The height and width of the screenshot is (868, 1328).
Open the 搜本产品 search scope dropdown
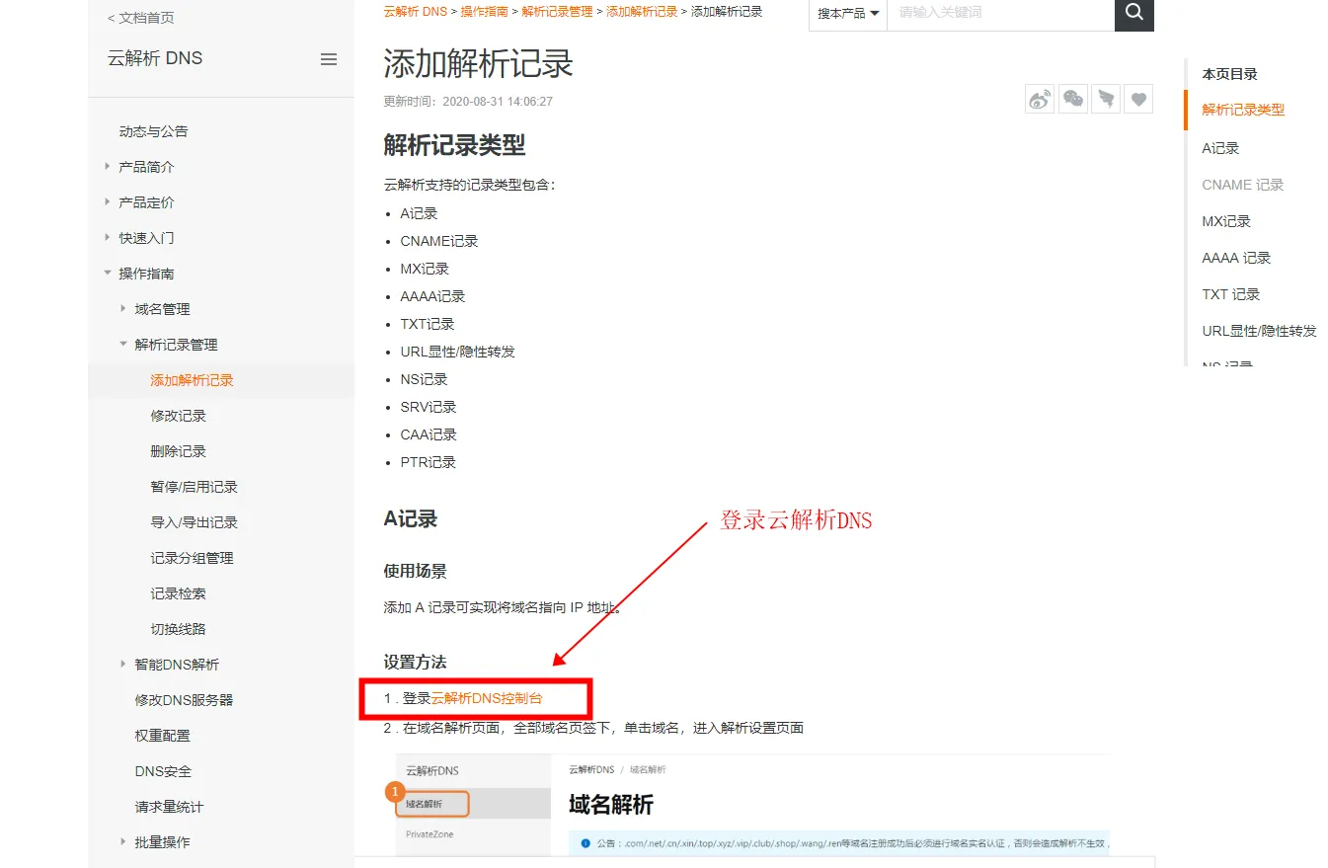[x=848, y=14]
